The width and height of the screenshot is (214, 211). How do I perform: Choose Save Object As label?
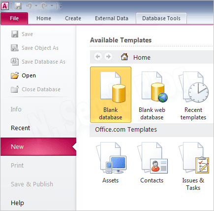[x=40, y=48]
